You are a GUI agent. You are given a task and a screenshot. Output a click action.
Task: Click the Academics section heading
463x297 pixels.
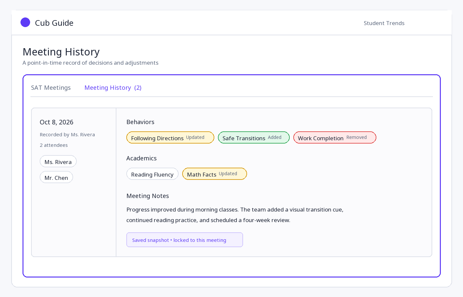pyautogui.click(x=142, y=158)
